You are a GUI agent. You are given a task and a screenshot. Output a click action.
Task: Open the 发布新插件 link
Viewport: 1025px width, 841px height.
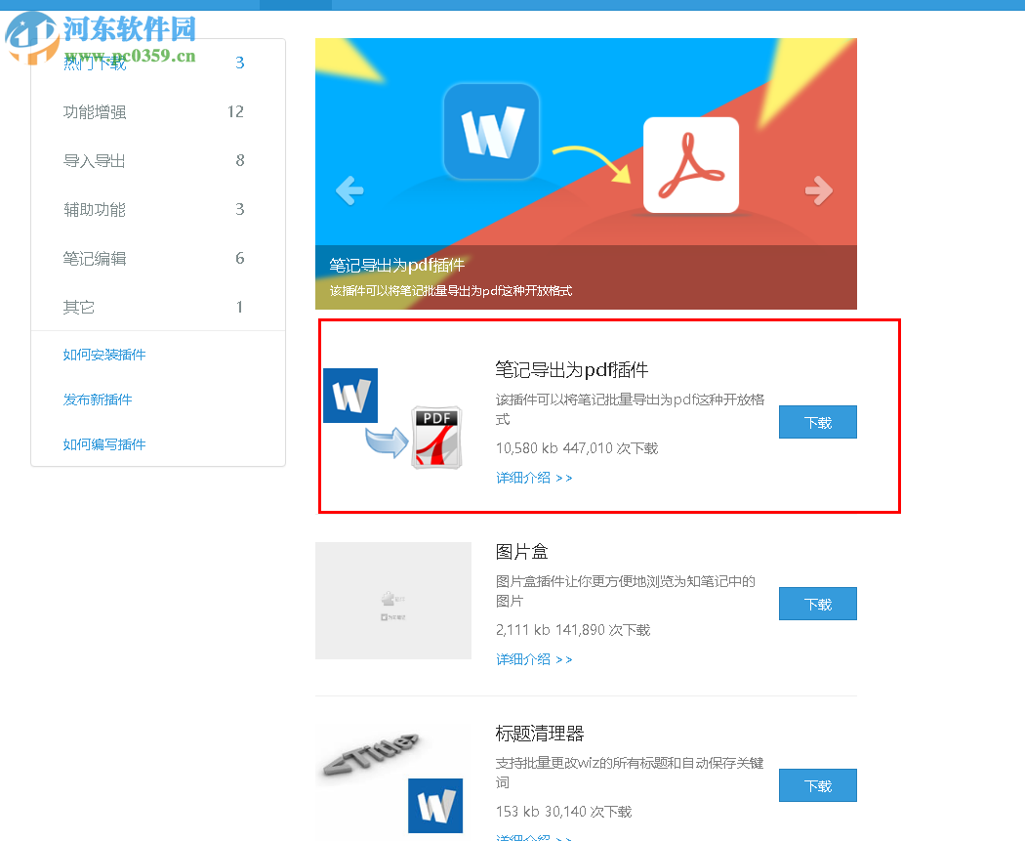[x=98, y=399]
